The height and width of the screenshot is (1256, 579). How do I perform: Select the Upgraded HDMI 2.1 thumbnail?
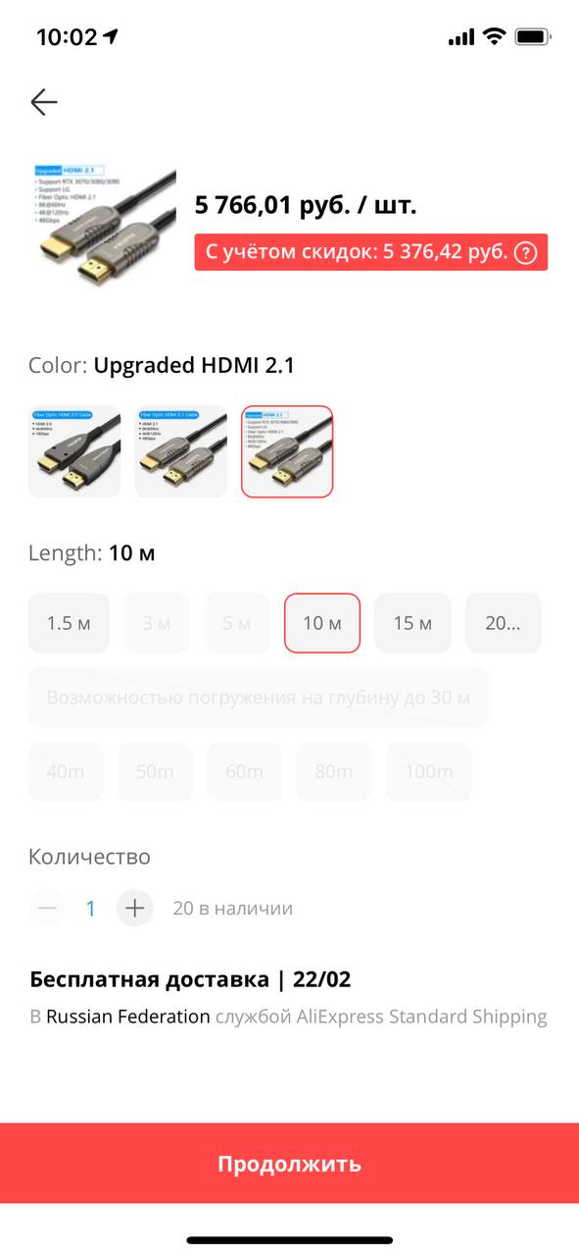287,451
